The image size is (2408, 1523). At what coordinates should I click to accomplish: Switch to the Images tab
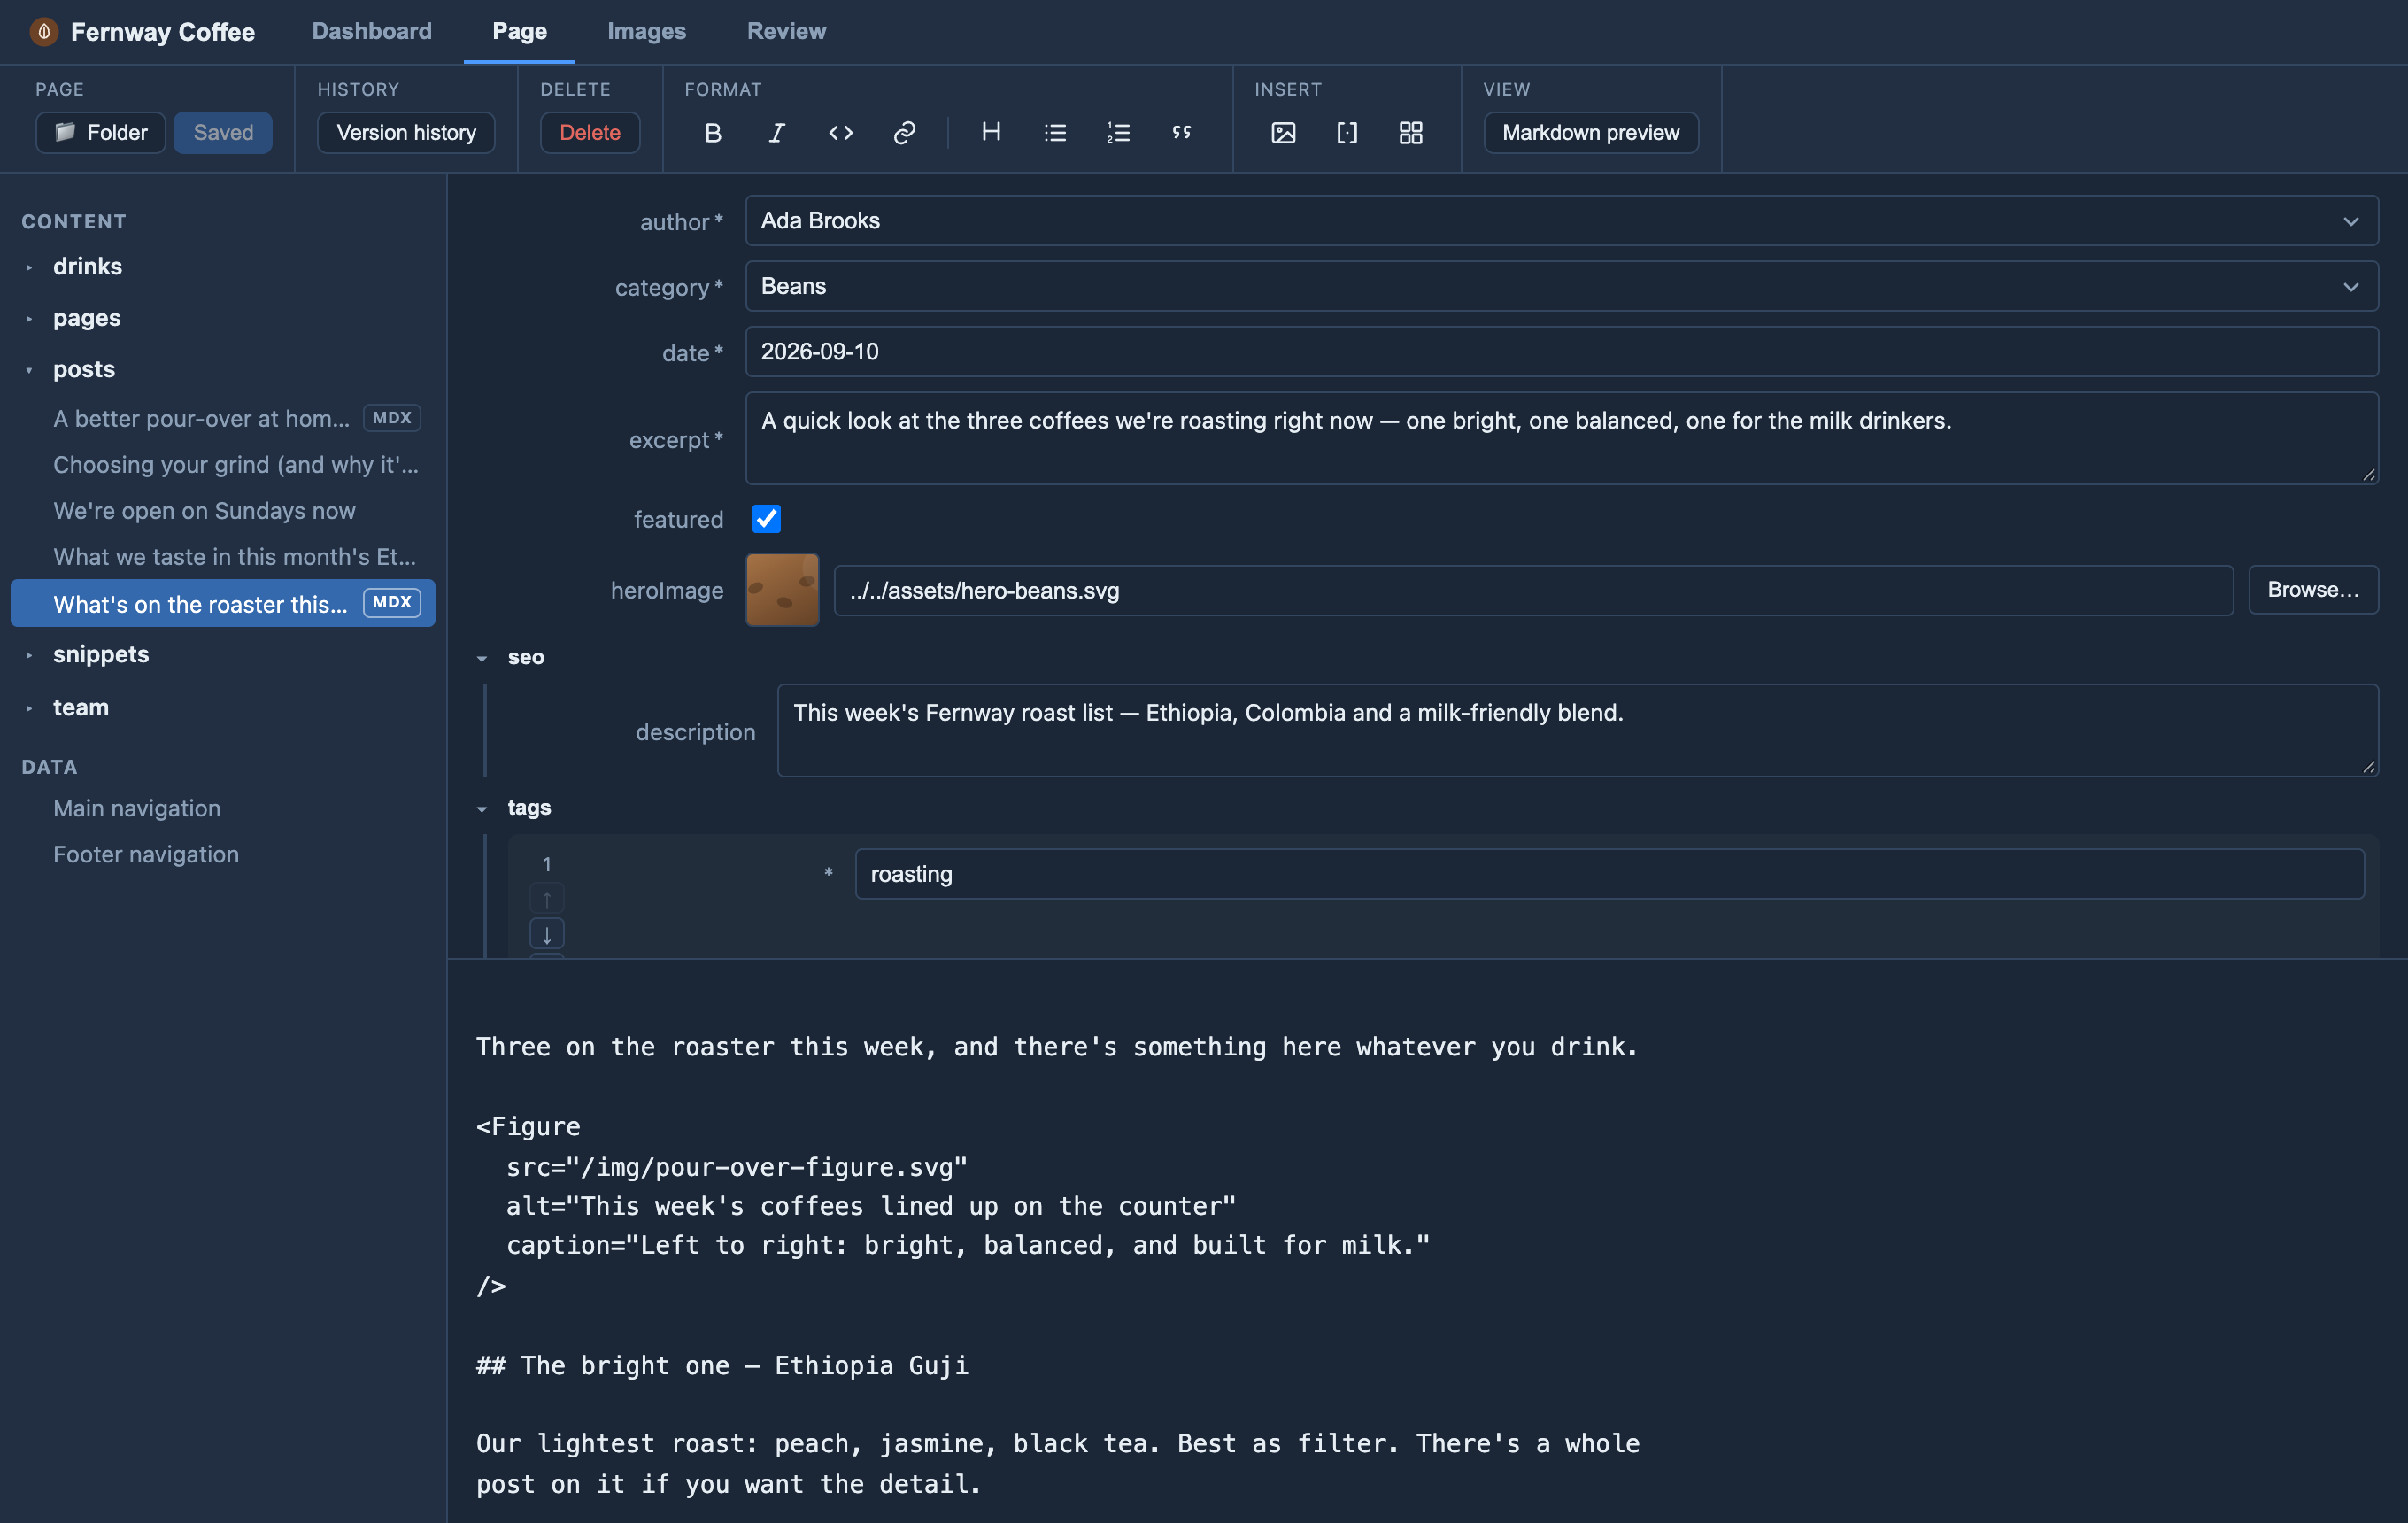(646, 31)
